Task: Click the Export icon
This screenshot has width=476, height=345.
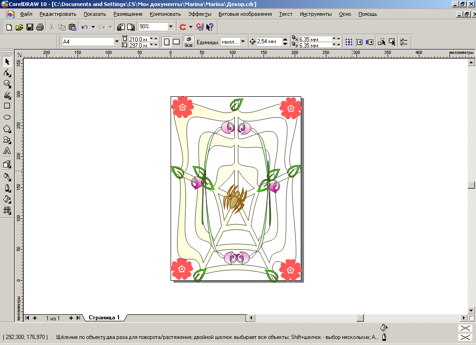Action: (131, 27)
